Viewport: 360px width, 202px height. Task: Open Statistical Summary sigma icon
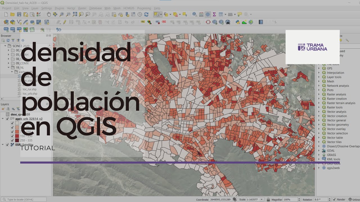tap(214, 14)
